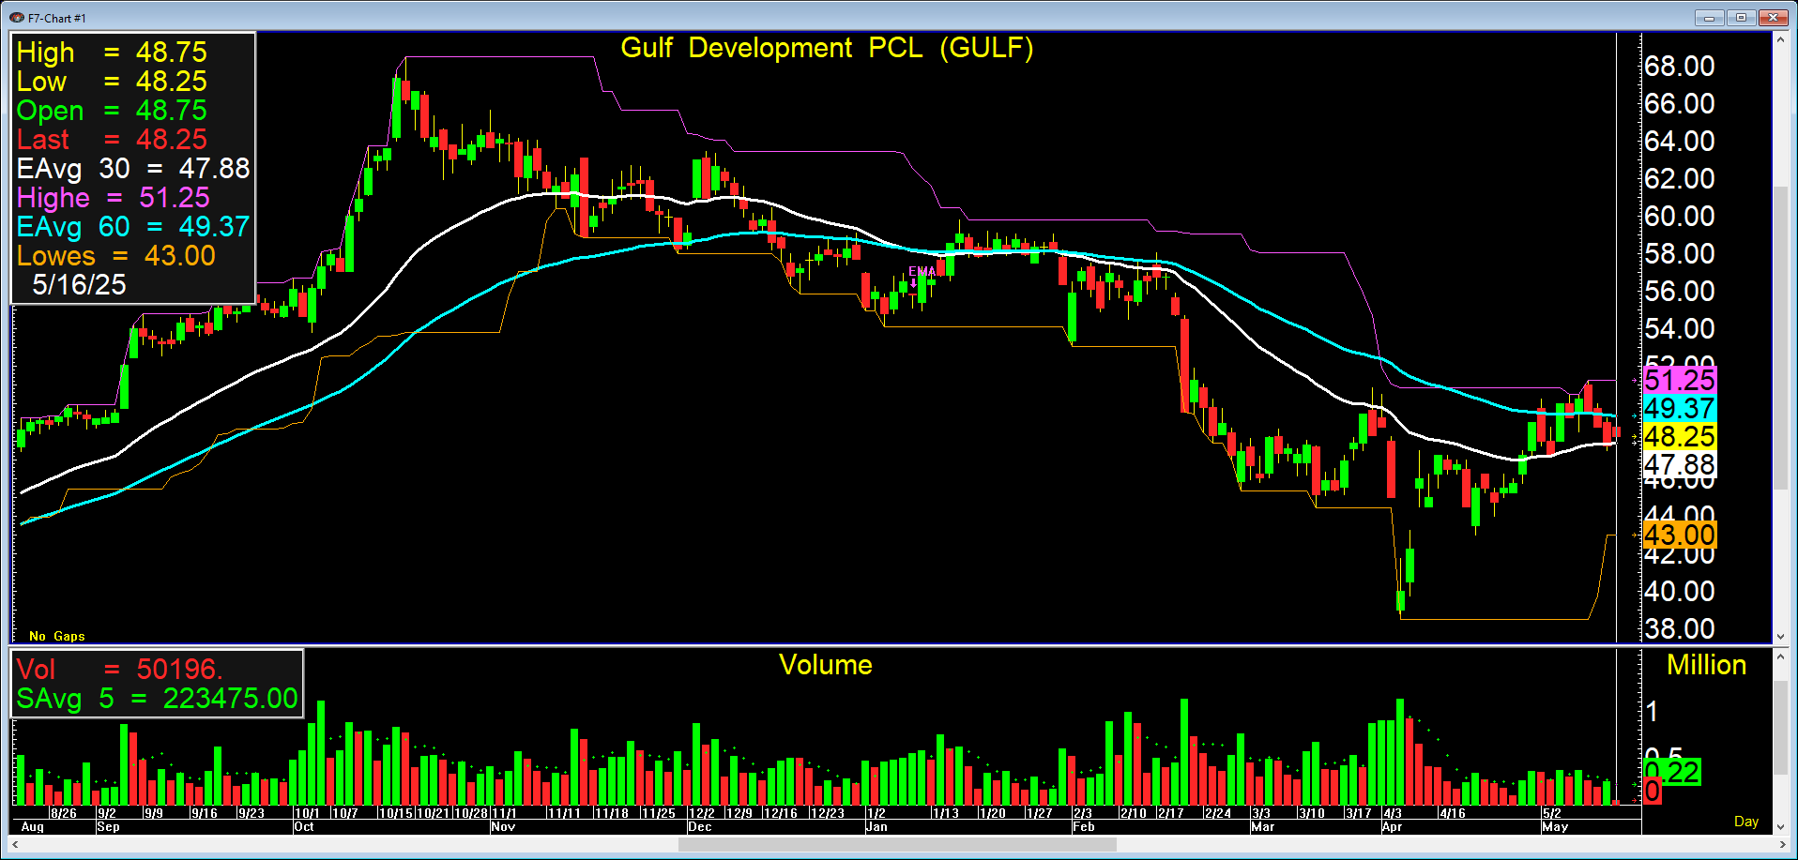Click the 5/16/25 date in data box
1798x860 pixels.
pos(79,284)
